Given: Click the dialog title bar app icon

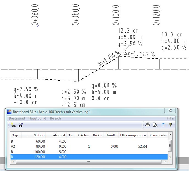Looking at the screenshot, I should (9, 112).
